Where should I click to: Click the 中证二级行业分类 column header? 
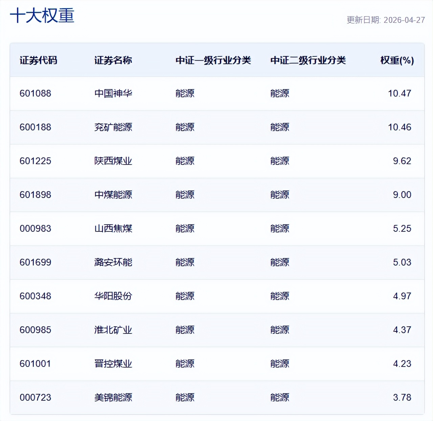click(x=308, y=60)
